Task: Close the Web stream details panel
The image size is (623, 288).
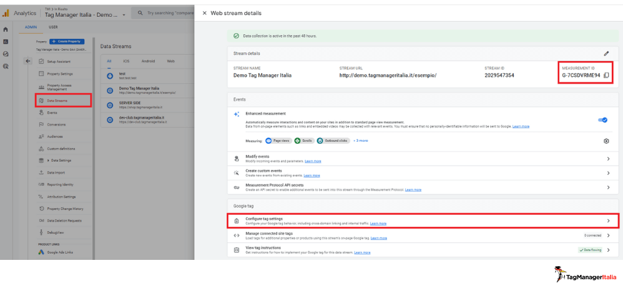Action: point(204,13)
